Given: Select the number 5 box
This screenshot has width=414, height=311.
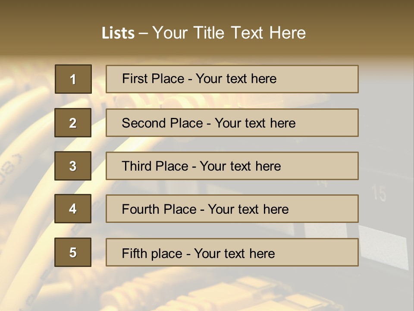Looking at the screenshot, I should tap(73, 252).
